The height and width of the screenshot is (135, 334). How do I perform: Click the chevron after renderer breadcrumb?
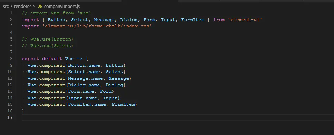pos(34,7)
